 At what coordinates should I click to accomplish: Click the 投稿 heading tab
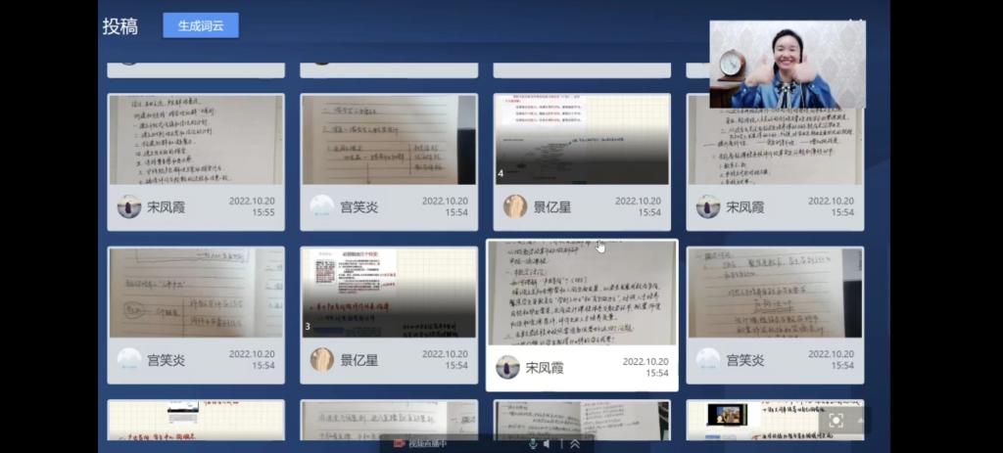pos(120,26)
